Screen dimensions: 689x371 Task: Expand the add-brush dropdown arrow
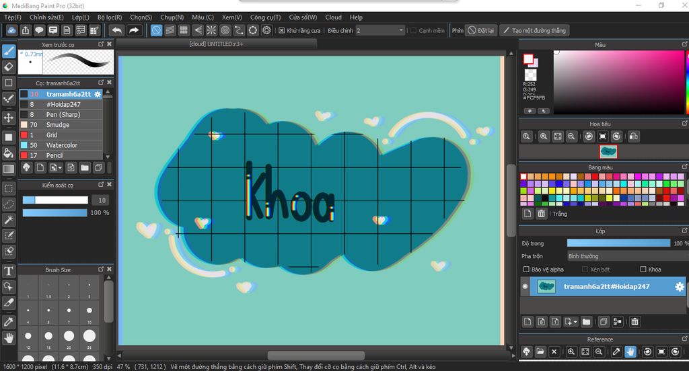tap(60, 167)
